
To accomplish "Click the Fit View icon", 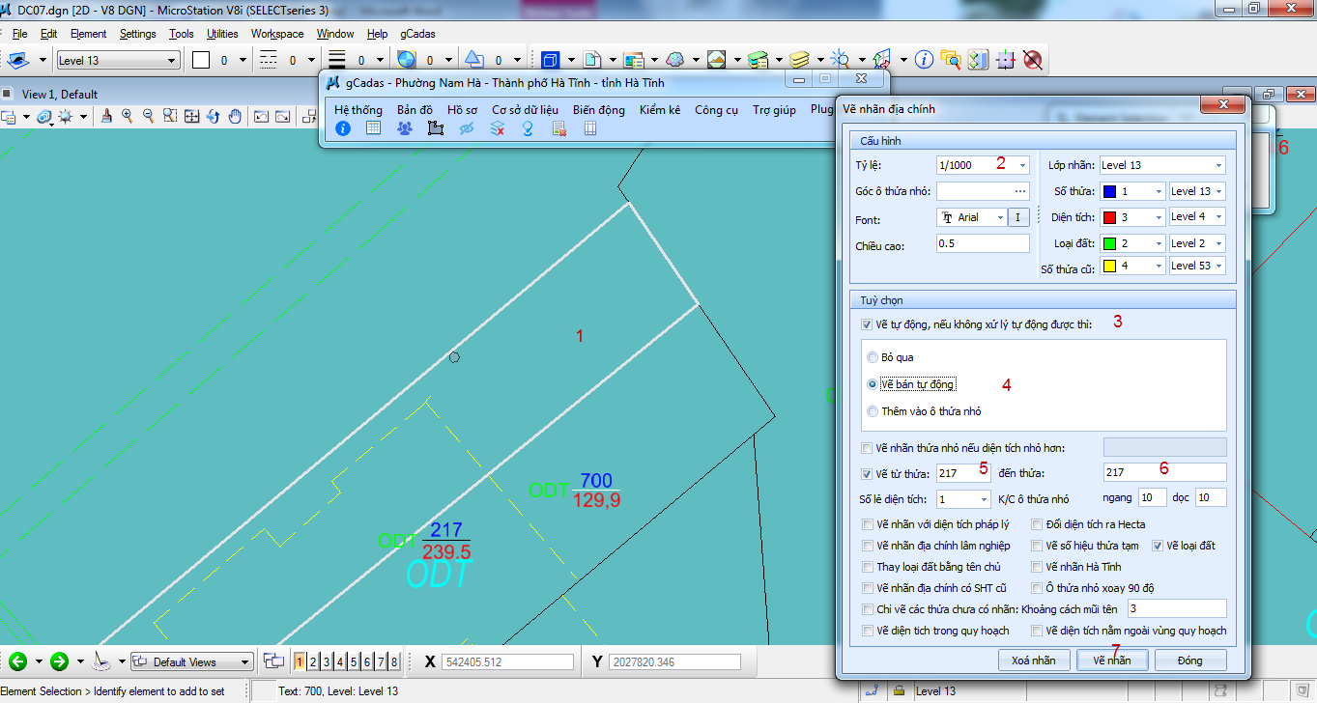I will tap(191, 117).
